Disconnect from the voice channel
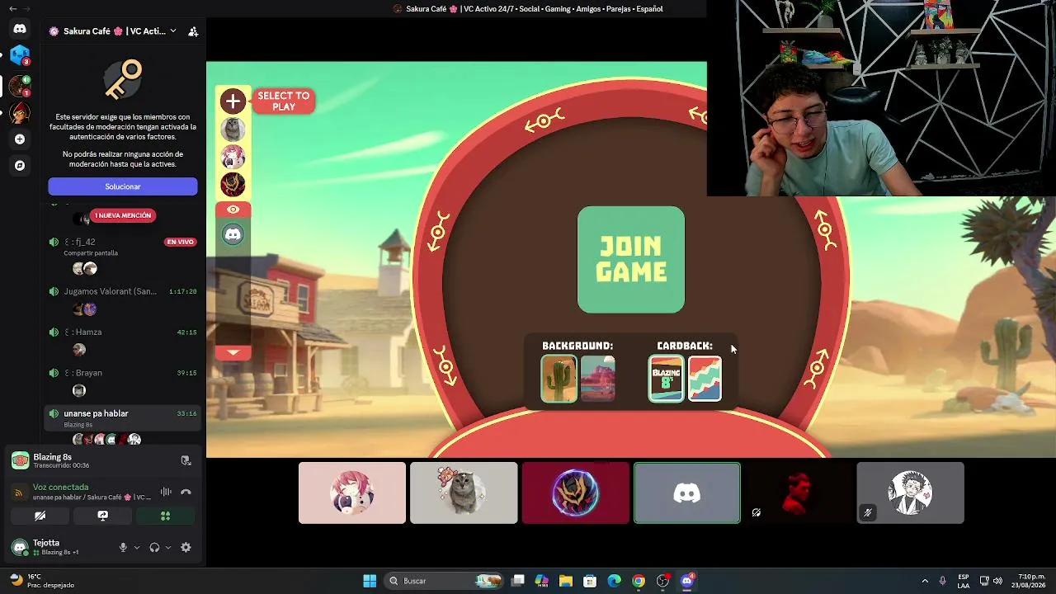 [186, 492]
